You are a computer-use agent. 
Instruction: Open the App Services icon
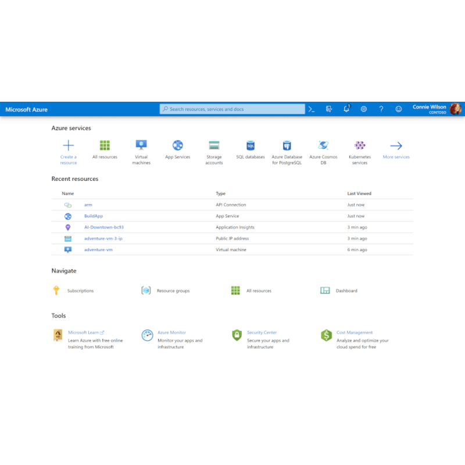point(178,145)
